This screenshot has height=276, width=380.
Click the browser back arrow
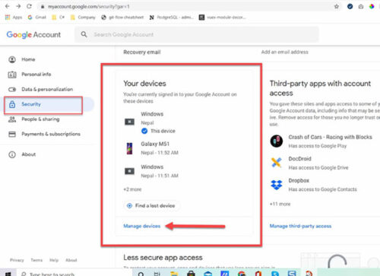point(8,6)
